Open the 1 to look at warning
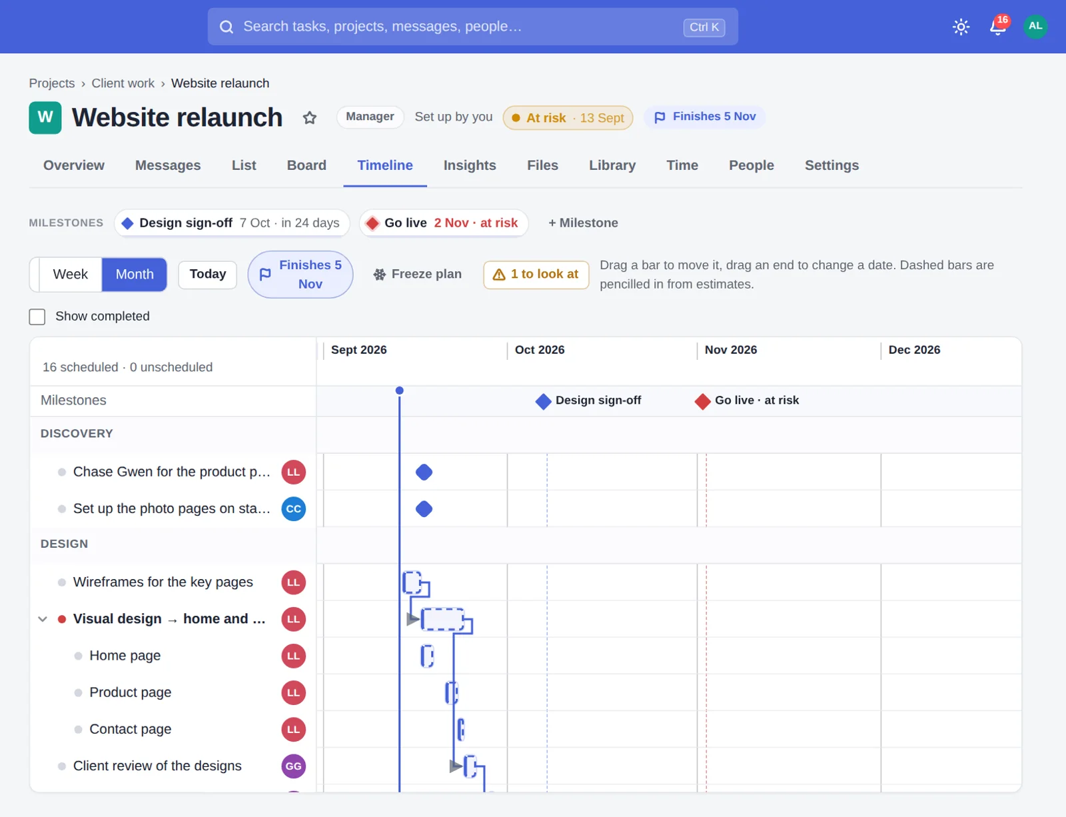This screenshot has height=817, width=1066. (x=536, y=275)
